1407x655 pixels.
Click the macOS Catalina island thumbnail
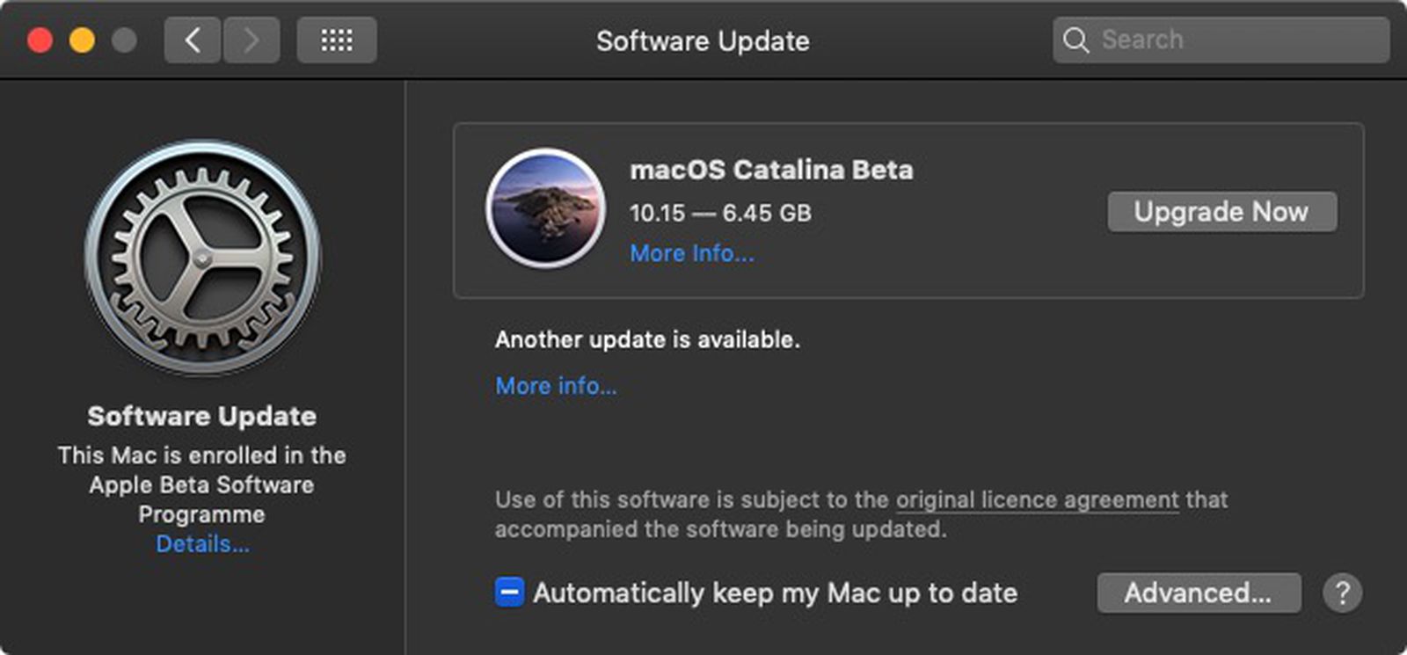pos(545,208)
